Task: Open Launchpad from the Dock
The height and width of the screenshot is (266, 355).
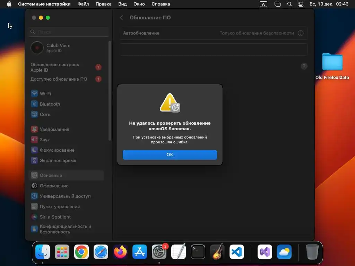Action: [x=62, y=252]
